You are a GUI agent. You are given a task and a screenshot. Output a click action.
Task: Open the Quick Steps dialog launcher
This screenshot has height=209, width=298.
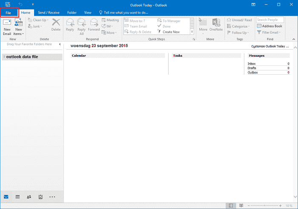pyautogui.click(x=194, y=39)
